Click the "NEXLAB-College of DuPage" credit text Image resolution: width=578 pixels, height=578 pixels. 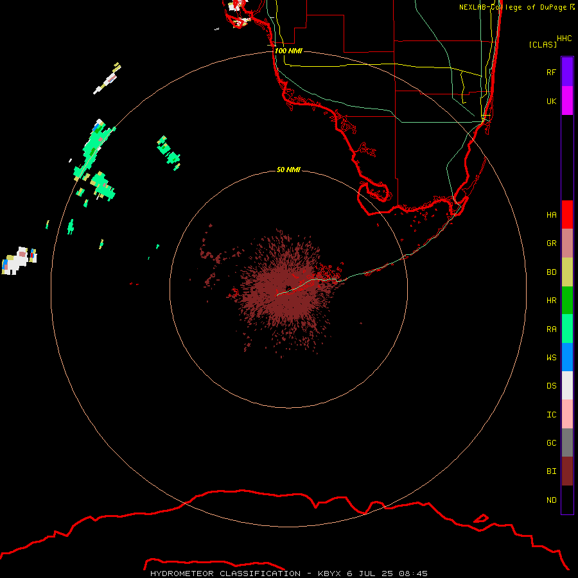[512, 7]
